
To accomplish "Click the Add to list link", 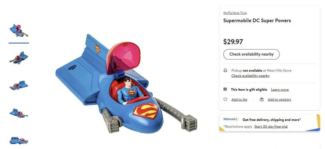I will (x=239, y=100).
